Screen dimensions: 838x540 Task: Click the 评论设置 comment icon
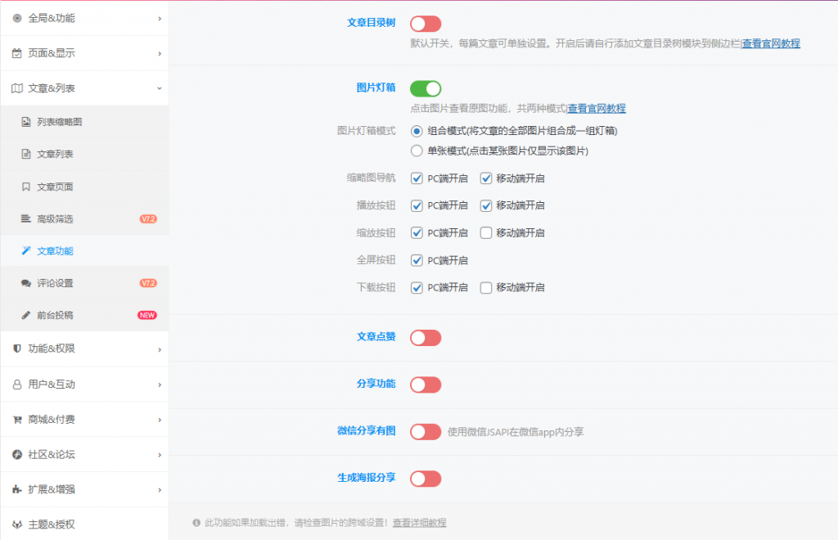point(25,283)
